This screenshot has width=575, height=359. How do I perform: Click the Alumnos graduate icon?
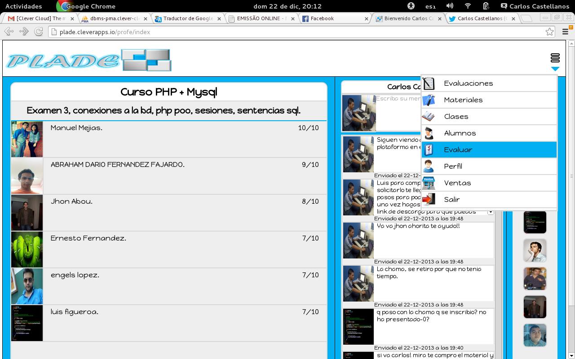point(429,133)
